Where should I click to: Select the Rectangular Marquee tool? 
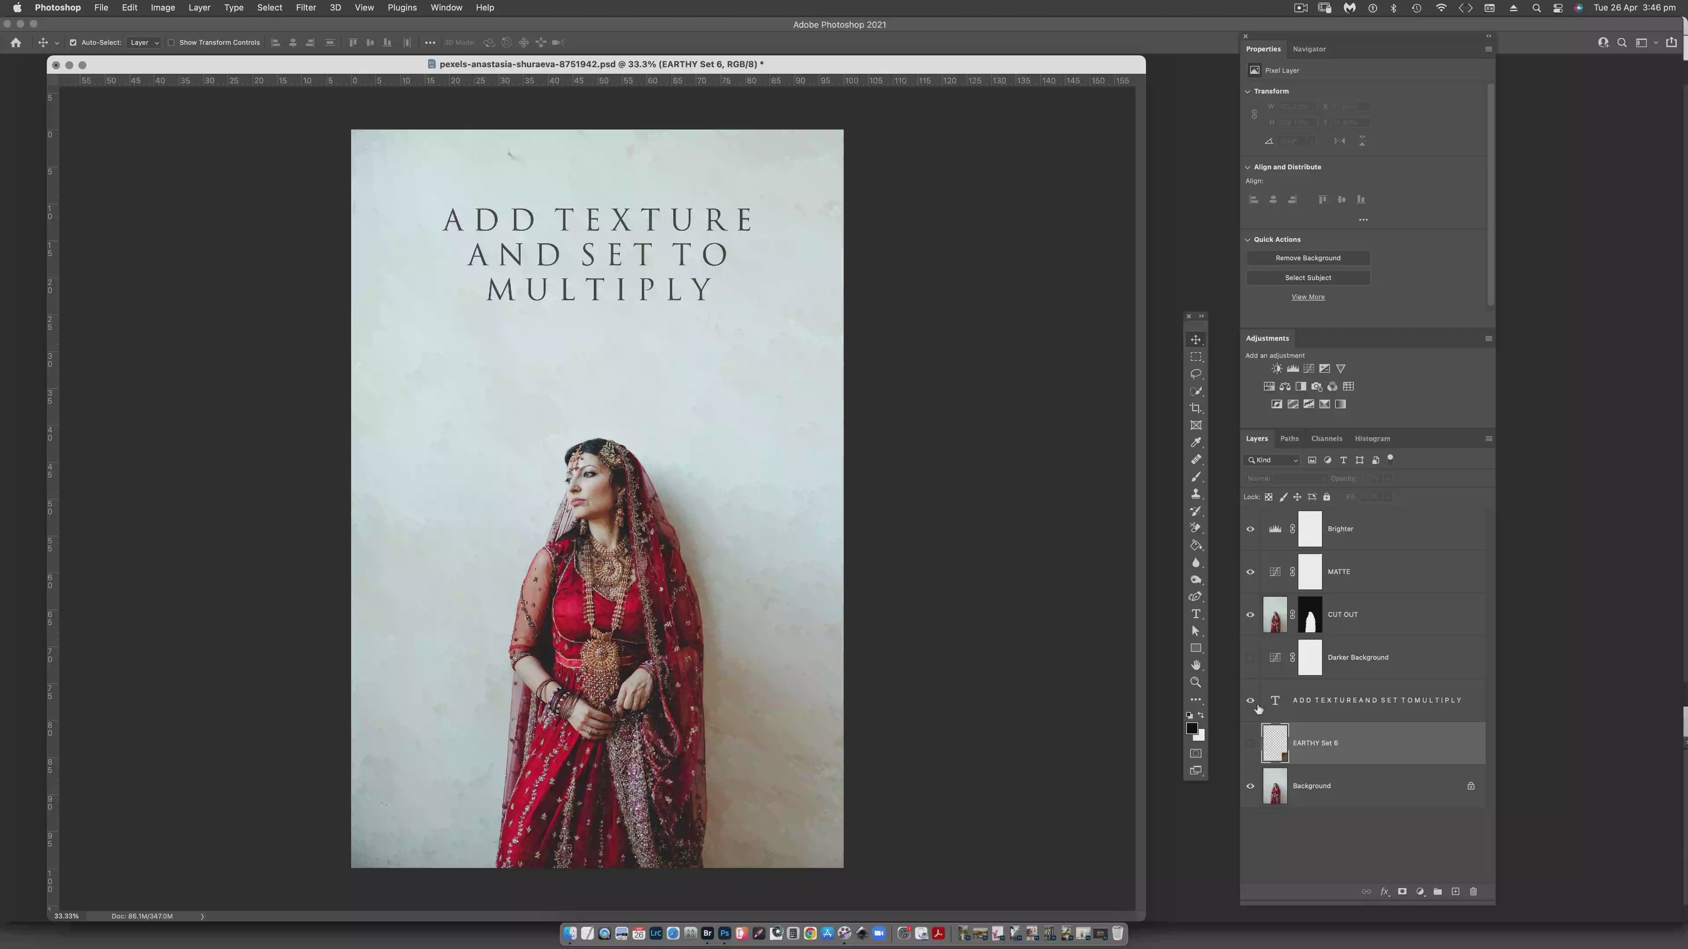pyautogui.click(x=1196, y=357)
